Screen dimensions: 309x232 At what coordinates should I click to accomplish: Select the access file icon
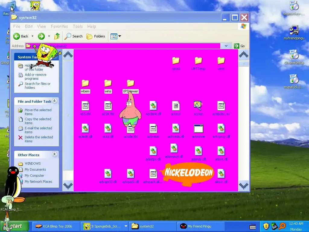(x=176, y=106)
